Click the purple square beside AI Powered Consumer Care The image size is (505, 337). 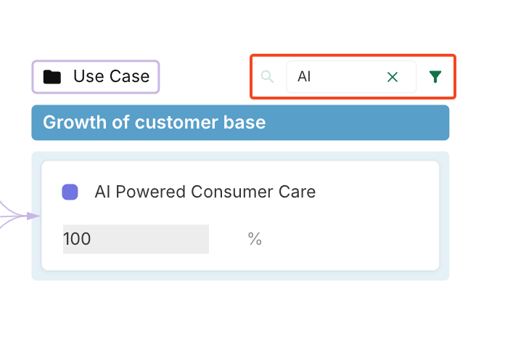point(70,192)
